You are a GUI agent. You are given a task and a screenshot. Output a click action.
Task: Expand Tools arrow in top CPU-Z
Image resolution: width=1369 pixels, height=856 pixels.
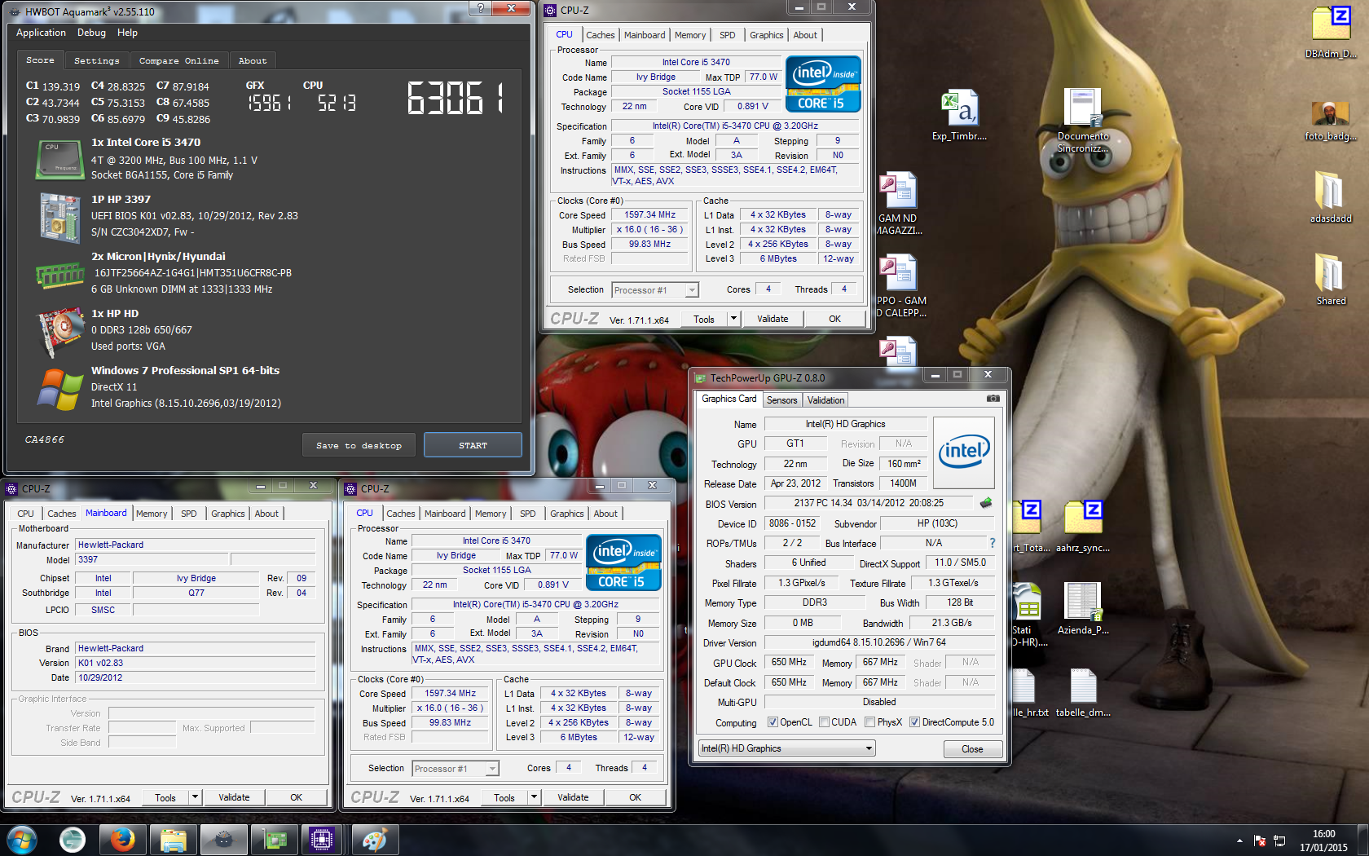pos(733,319)
